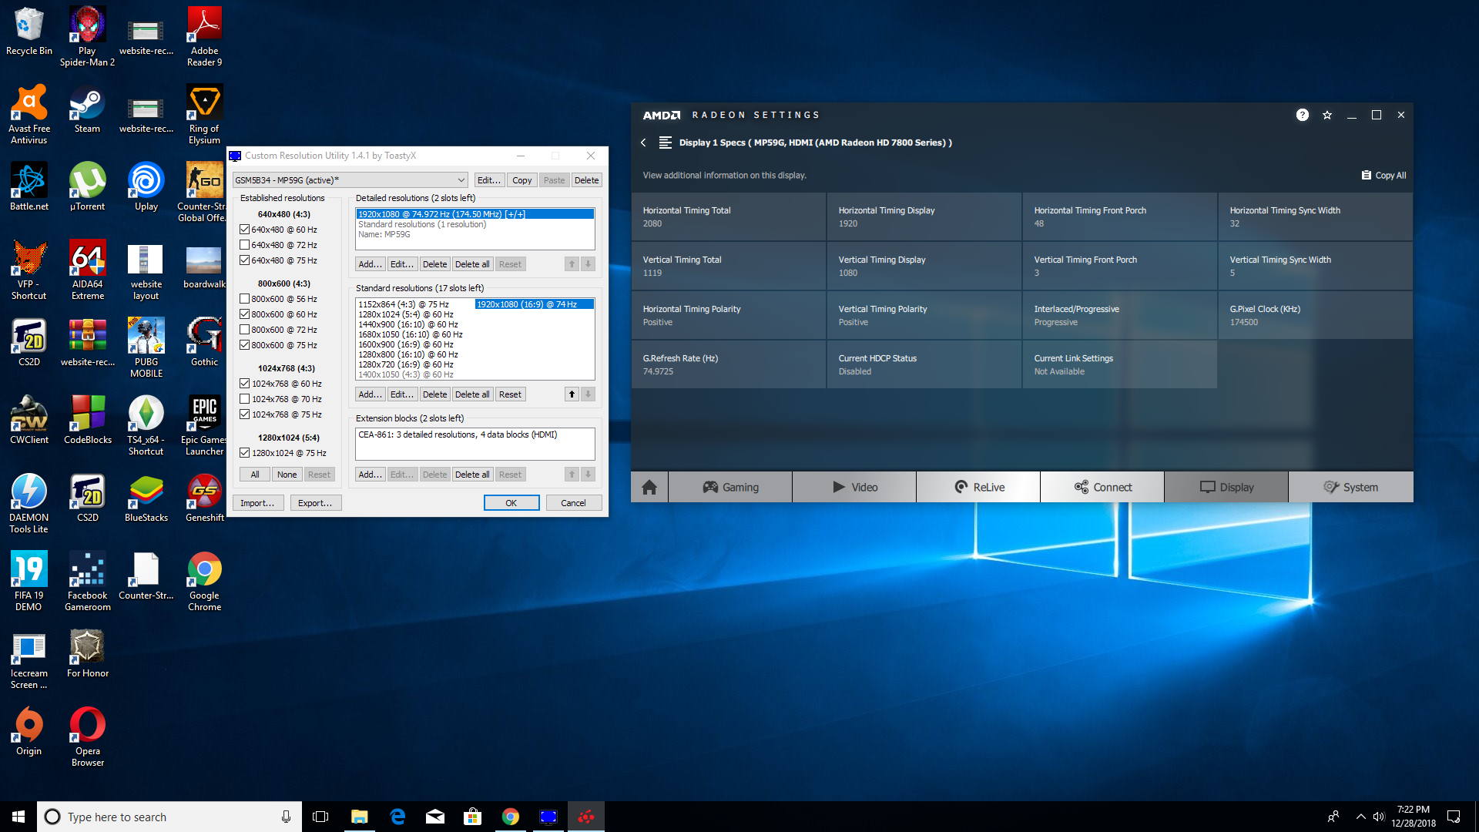This screenshot has height=832, width=1479.
Task: Show hidden system tray icons chevron
Action: point(1360,817)
